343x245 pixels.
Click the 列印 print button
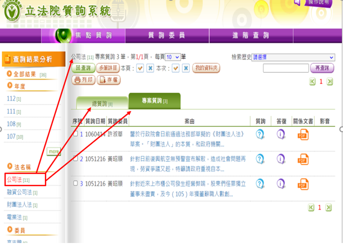(x=83, y=79)
